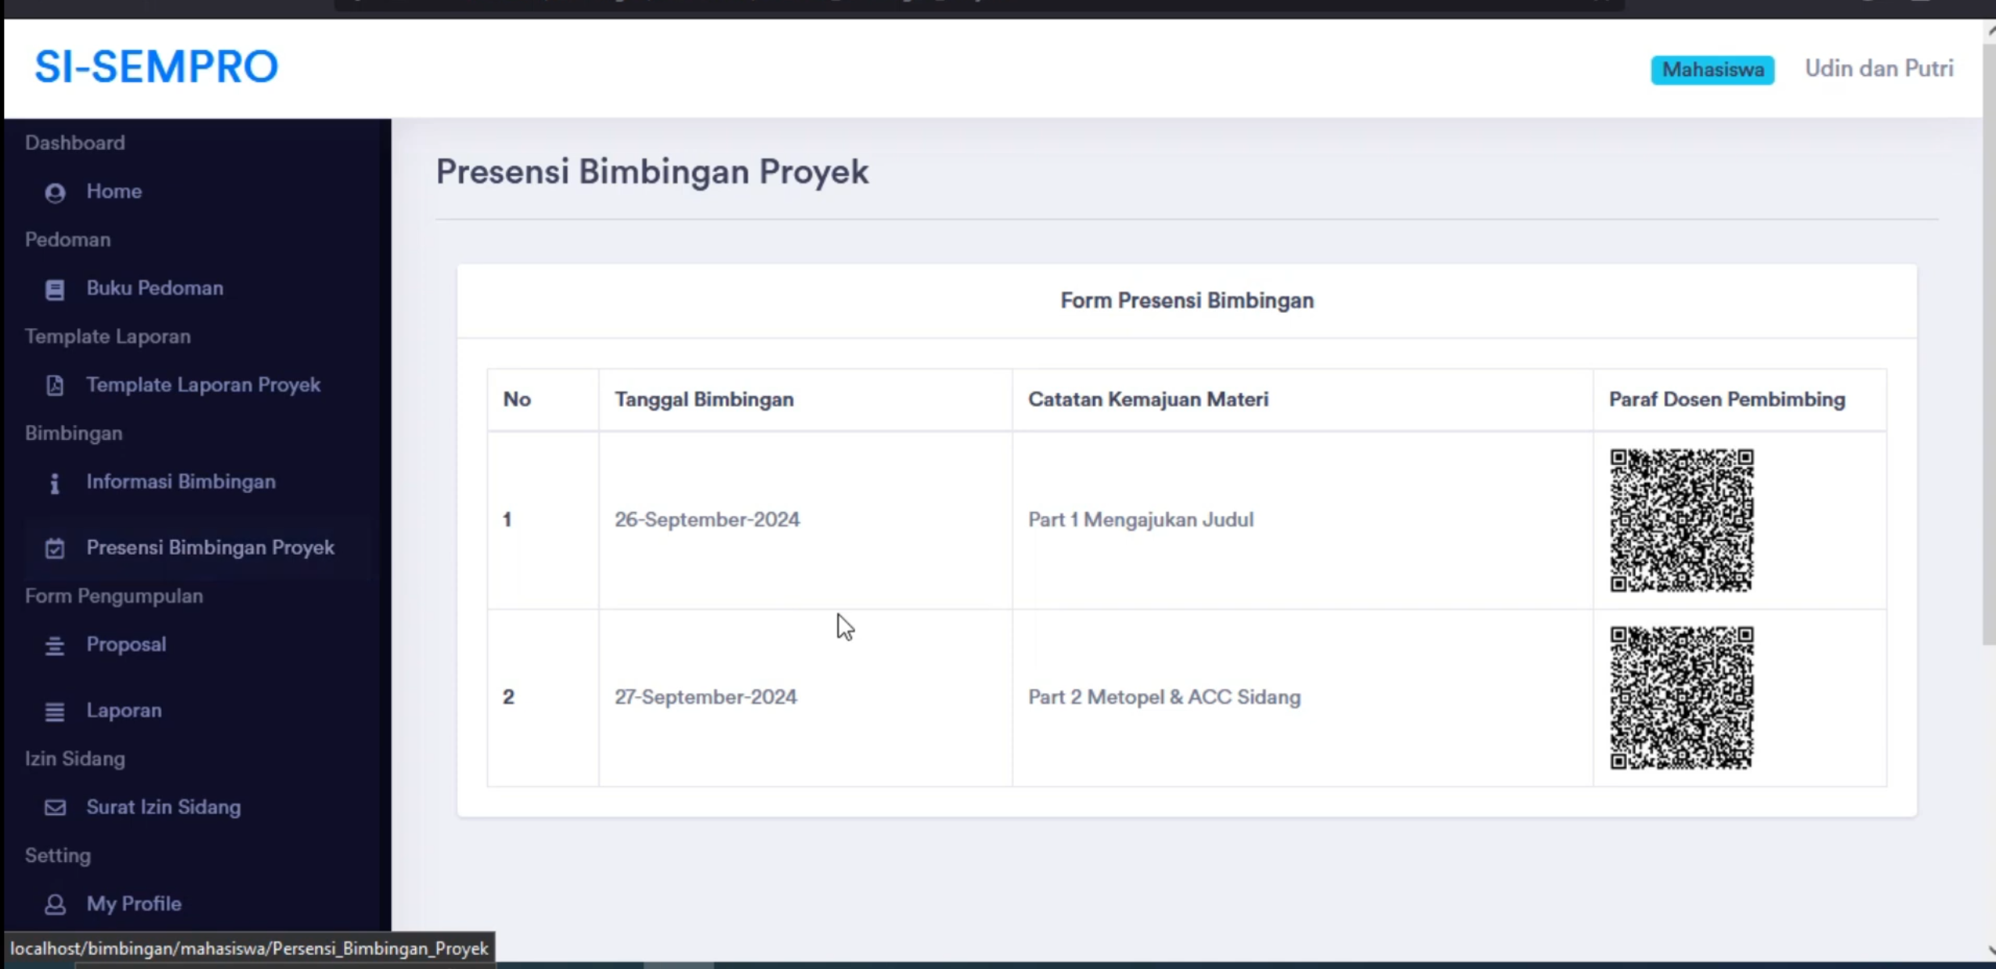Click the Setting section label
The width and height of the screenshot is (1996, 969).
pos(58,856)
